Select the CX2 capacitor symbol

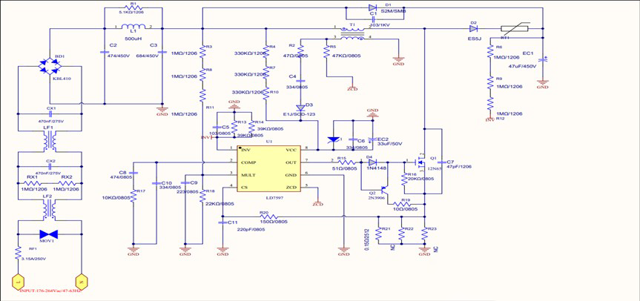[50, 166]
